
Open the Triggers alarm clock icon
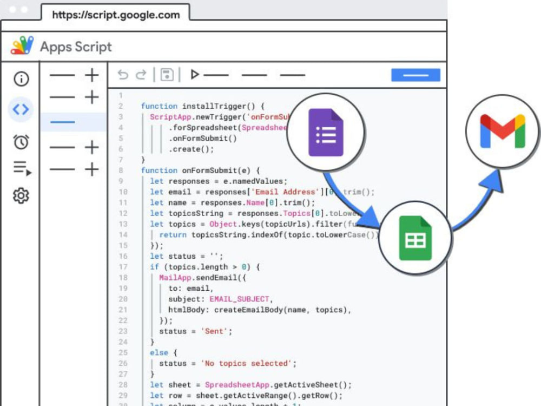[x=21, y=141]
